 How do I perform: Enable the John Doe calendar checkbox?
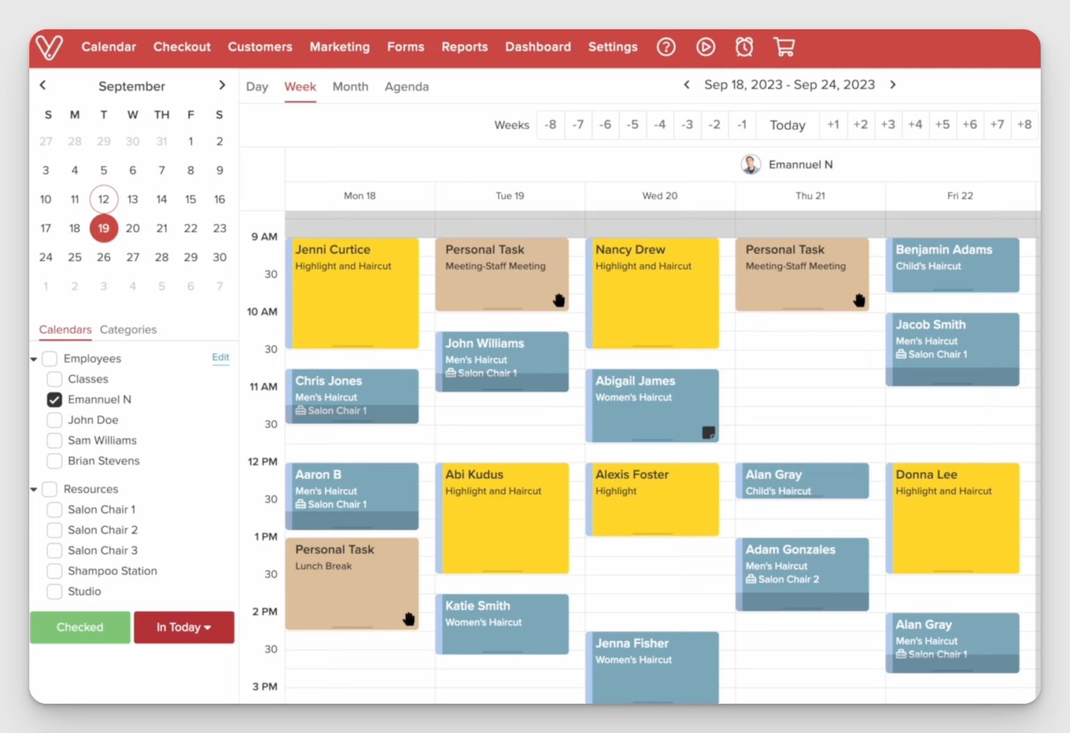(54, 420)
